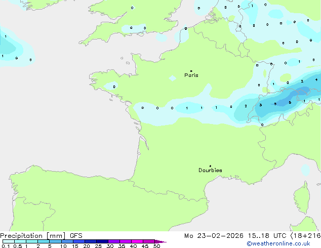Screen dimensions: 321x248
Task: Select the 25–30 mm navy legend swatch
Action: click(102, 241)
